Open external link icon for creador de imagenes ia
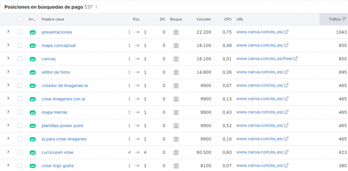This screenshot has height=171, width=348. pyautogui.click(x=286, y=85)
